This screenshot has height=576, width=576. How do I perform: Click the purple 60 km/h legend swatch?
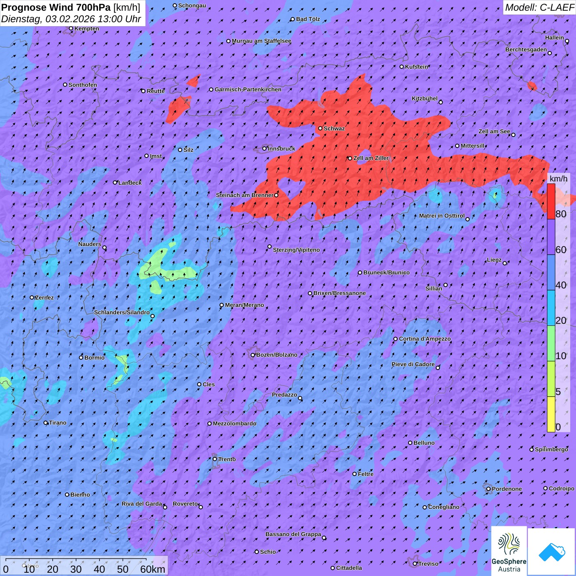pos(551,237)
